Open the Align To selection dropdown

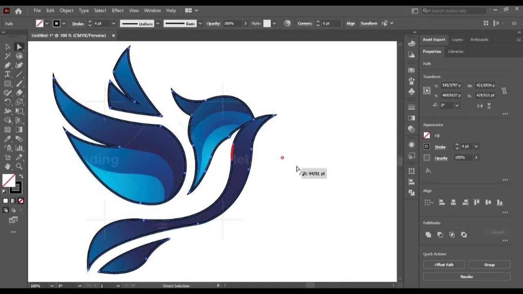coord(428,202)
